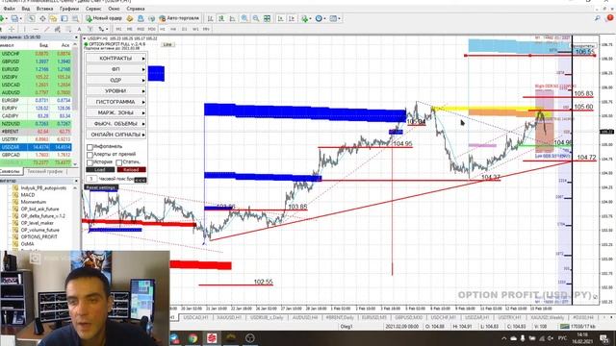
Task: Click the MetaEditor diamond icon
Action: pos(130,18)
